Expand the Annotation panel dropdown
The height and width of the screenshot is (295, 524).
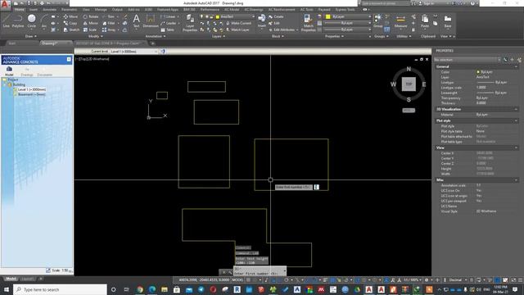[155, 36]
